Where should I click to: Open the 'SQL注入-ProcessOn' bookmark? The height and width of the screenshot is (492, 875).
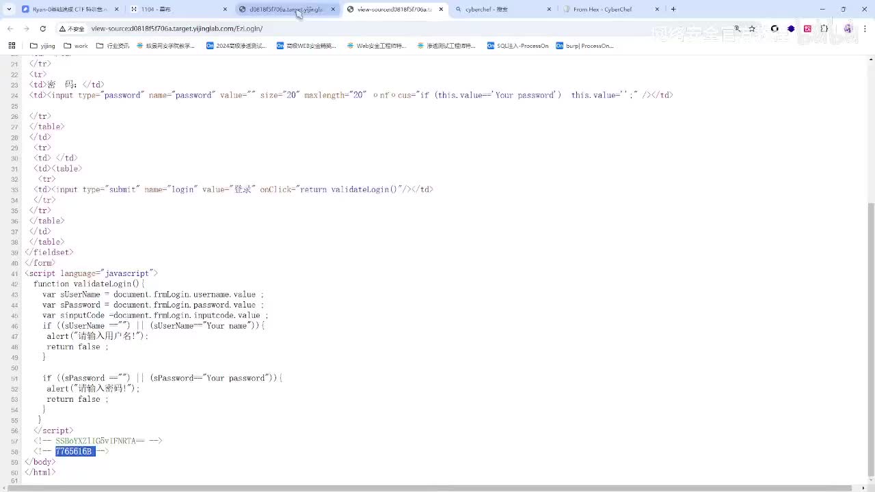[517, 46]
